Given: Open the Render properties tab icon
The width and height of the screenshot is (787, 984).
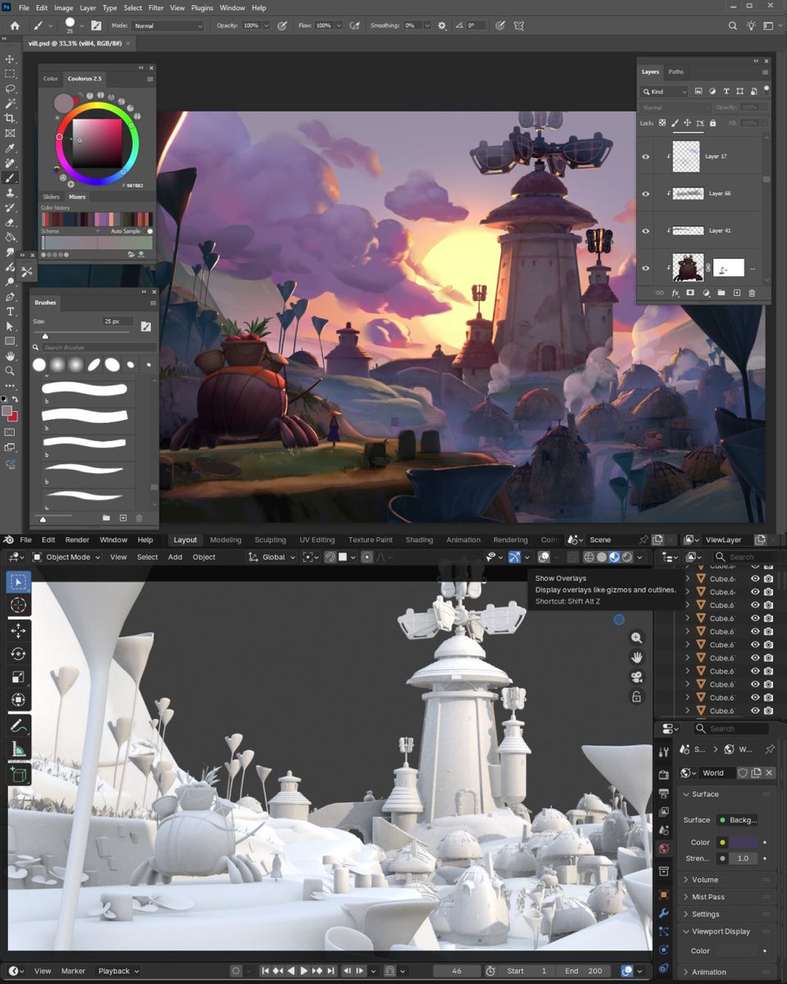Looking at the screenshot, I should (x=663, y=775).
